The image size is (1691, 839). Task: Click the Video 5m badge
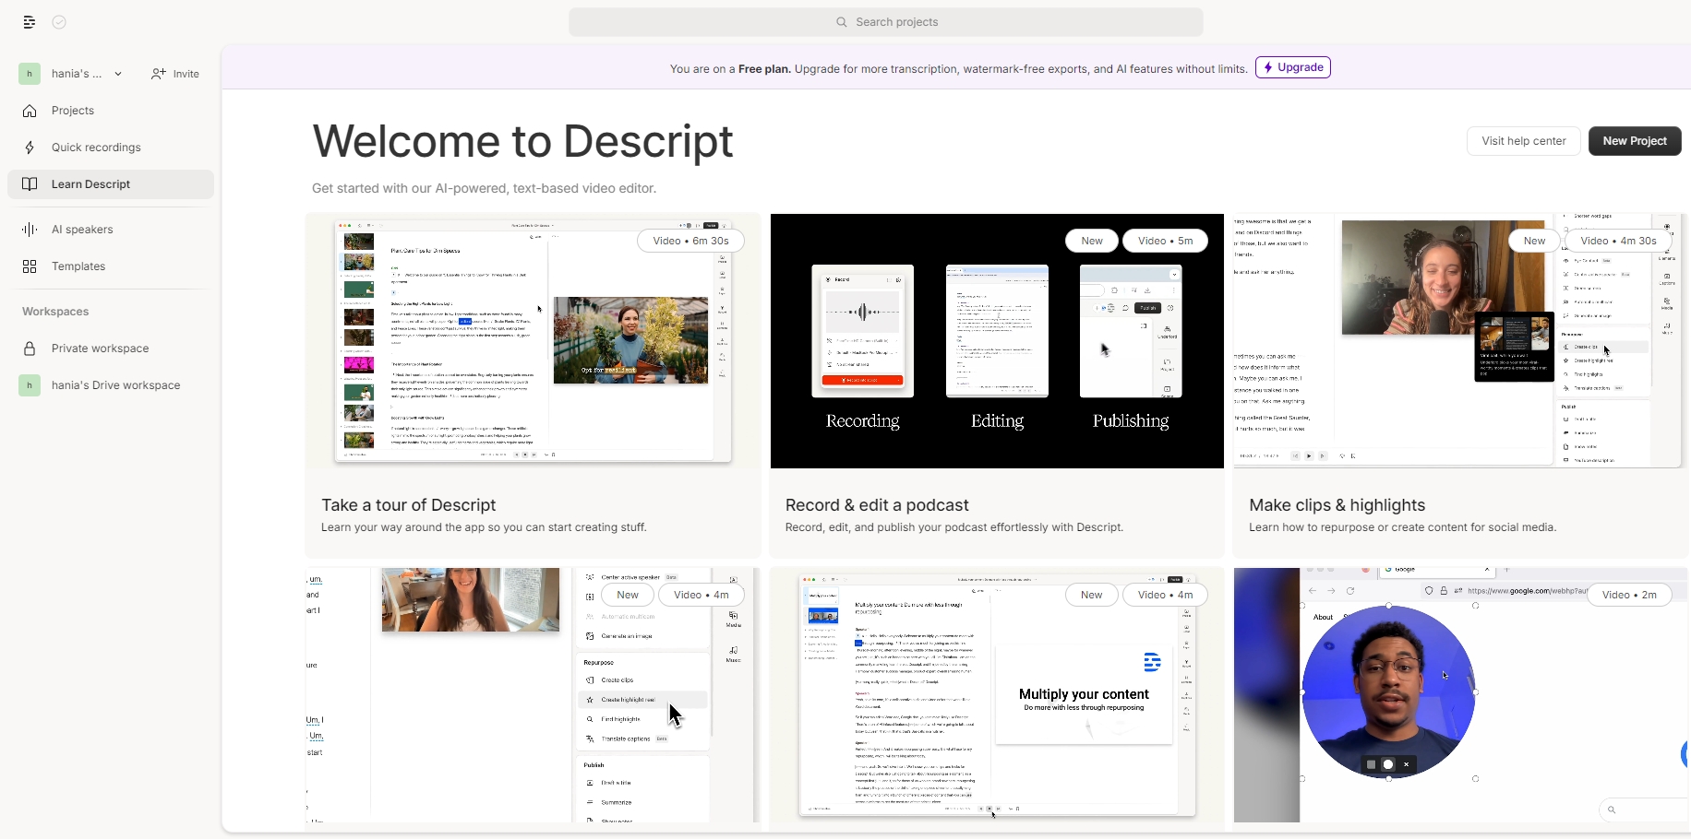point(1165,241)
